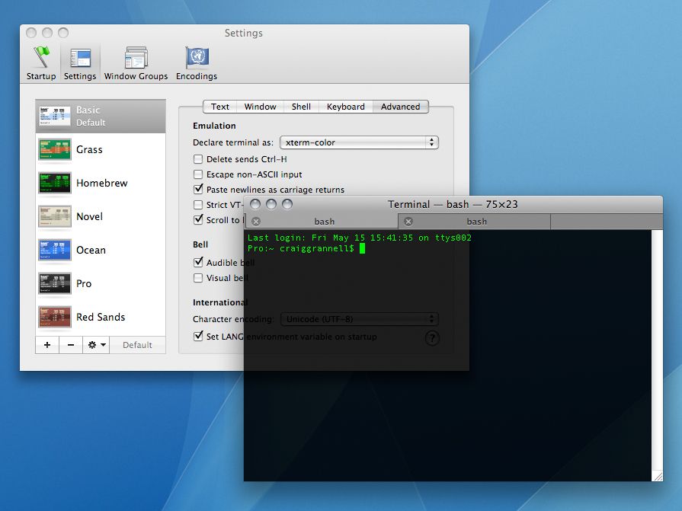Open the gear action menu below profiles

tap(94, 345)
